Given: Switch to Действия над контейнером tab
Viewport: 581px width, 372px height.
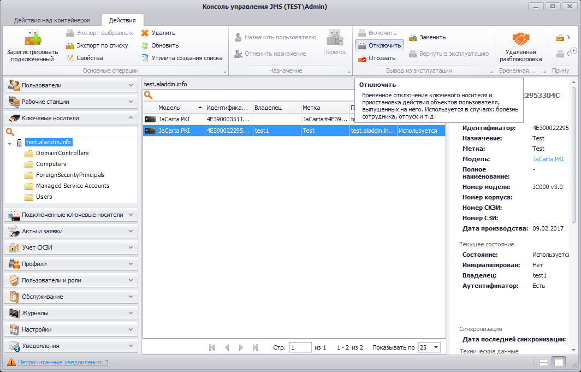Looking at the screenshot, I should [52, 20].
